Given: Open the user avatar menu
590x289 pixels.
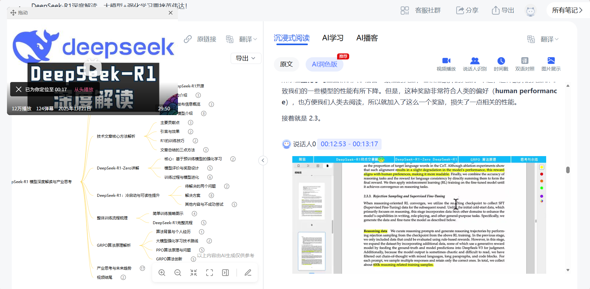Looking at the screenshot, I should click(x=531, y=11).
